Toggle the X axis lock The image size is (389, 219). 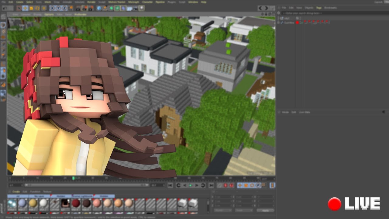[x=52, y=8]
